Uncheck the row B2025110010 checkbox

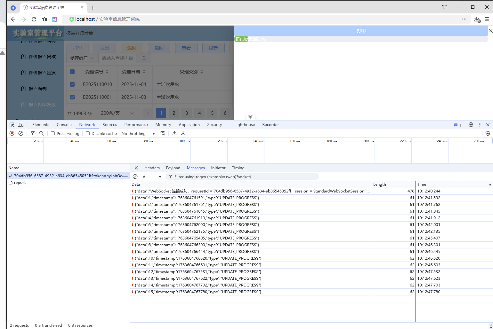[x=72, y=84]
